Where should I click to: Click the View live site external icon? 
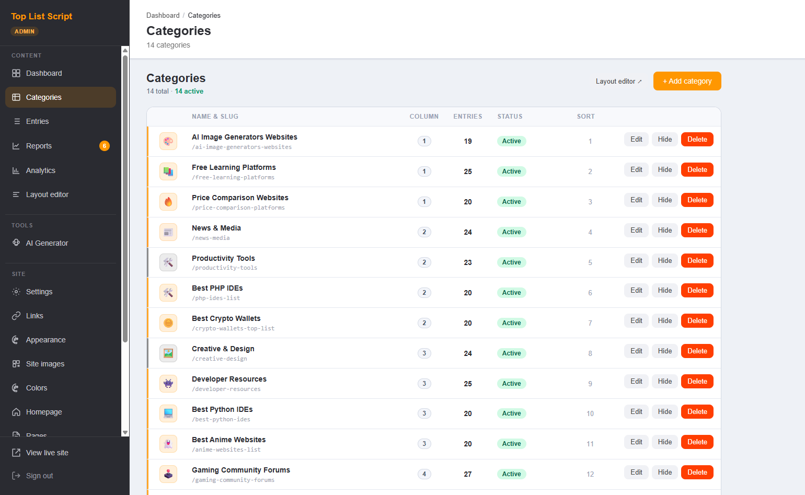coord(16,453)
